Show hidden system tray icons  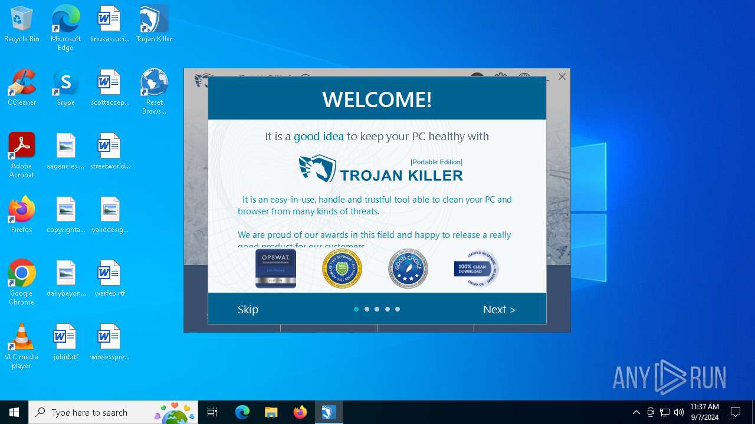pyautogui.click(x=636, y=412)
